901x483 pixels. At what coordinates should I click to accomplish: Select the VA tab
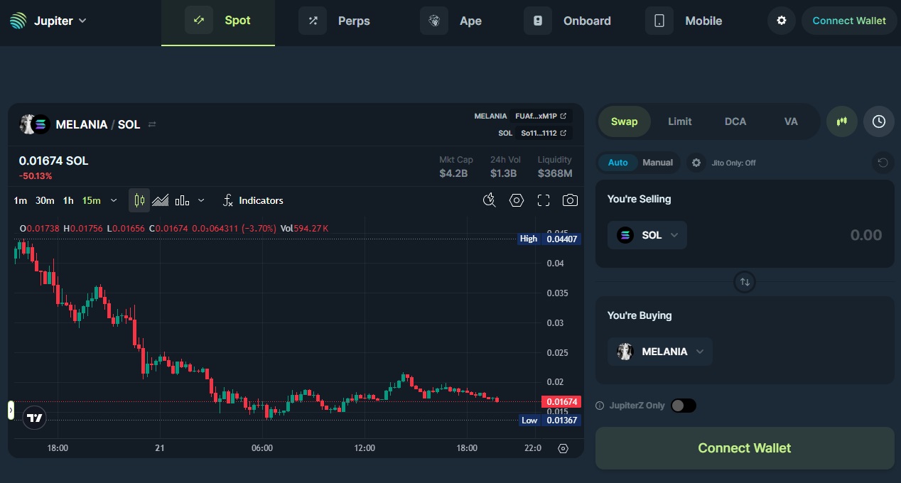[x=791, y=121]
